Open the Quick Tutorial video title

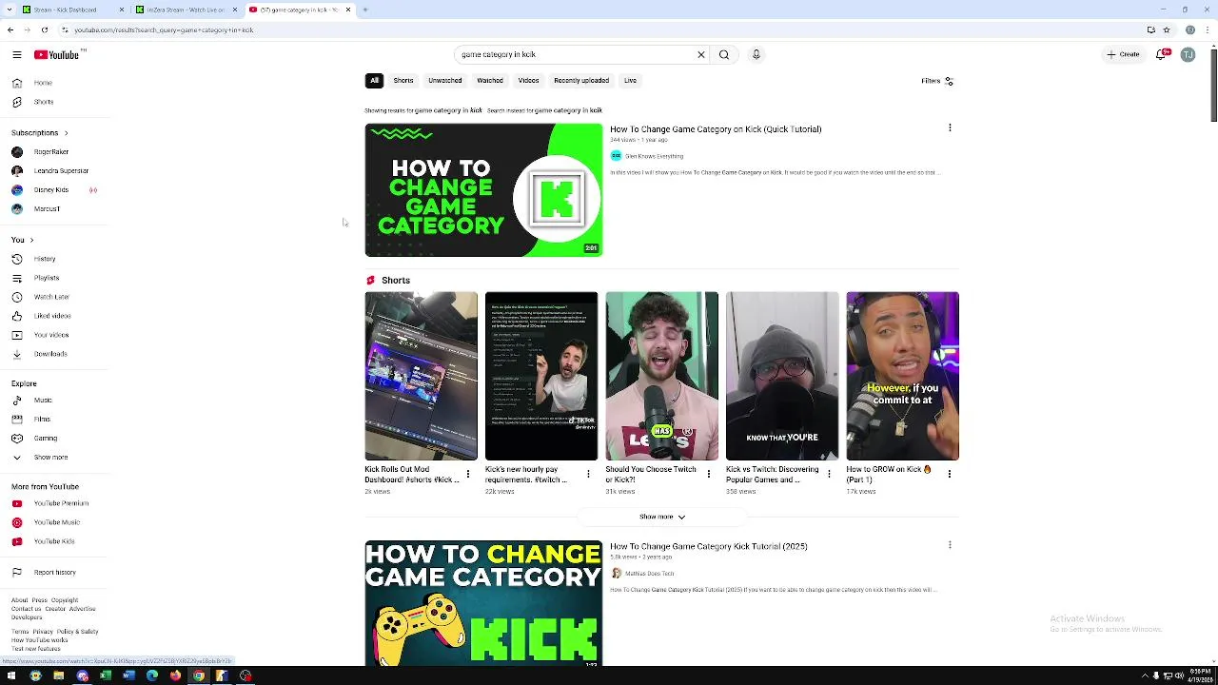(716, 129)
